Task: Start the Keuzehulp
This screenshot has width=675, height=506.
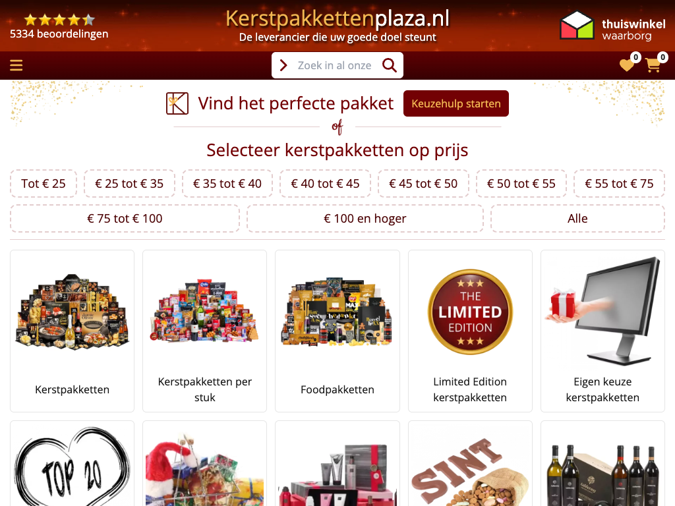Action: [456, 103]
